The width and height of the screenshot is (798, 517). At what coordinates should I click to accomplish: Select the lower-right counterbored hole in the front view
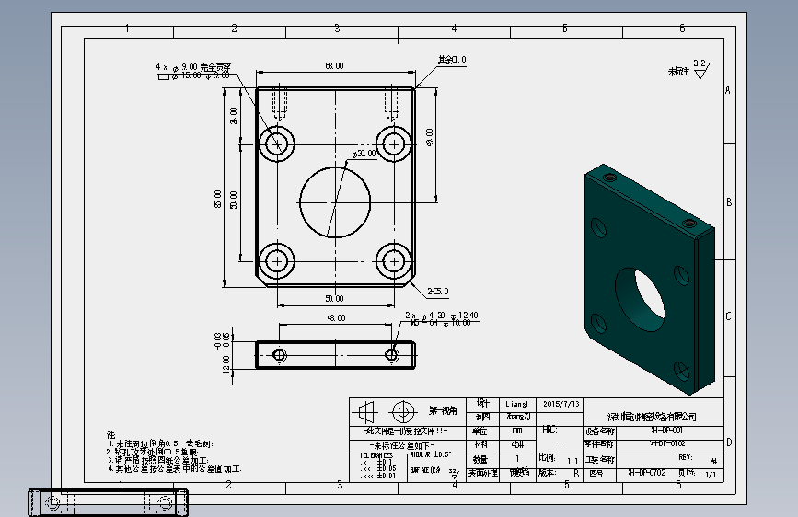(393, 261)
